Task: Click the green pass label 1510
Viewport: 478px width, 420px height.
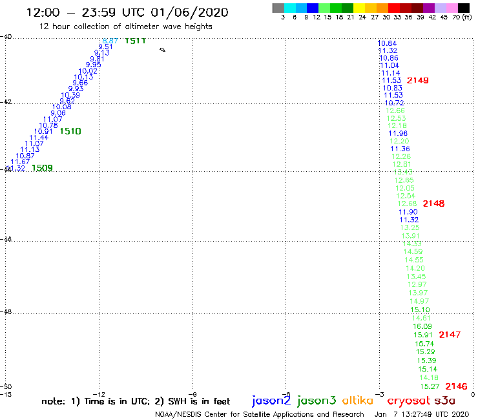Action: 70,131
